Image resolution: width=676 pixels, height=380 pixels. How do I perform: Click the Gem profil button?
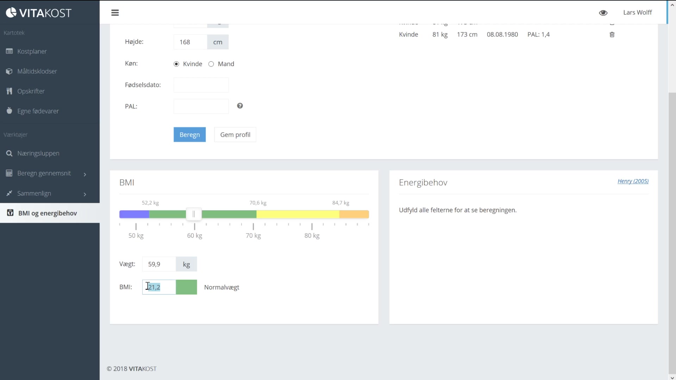point(235,135)
